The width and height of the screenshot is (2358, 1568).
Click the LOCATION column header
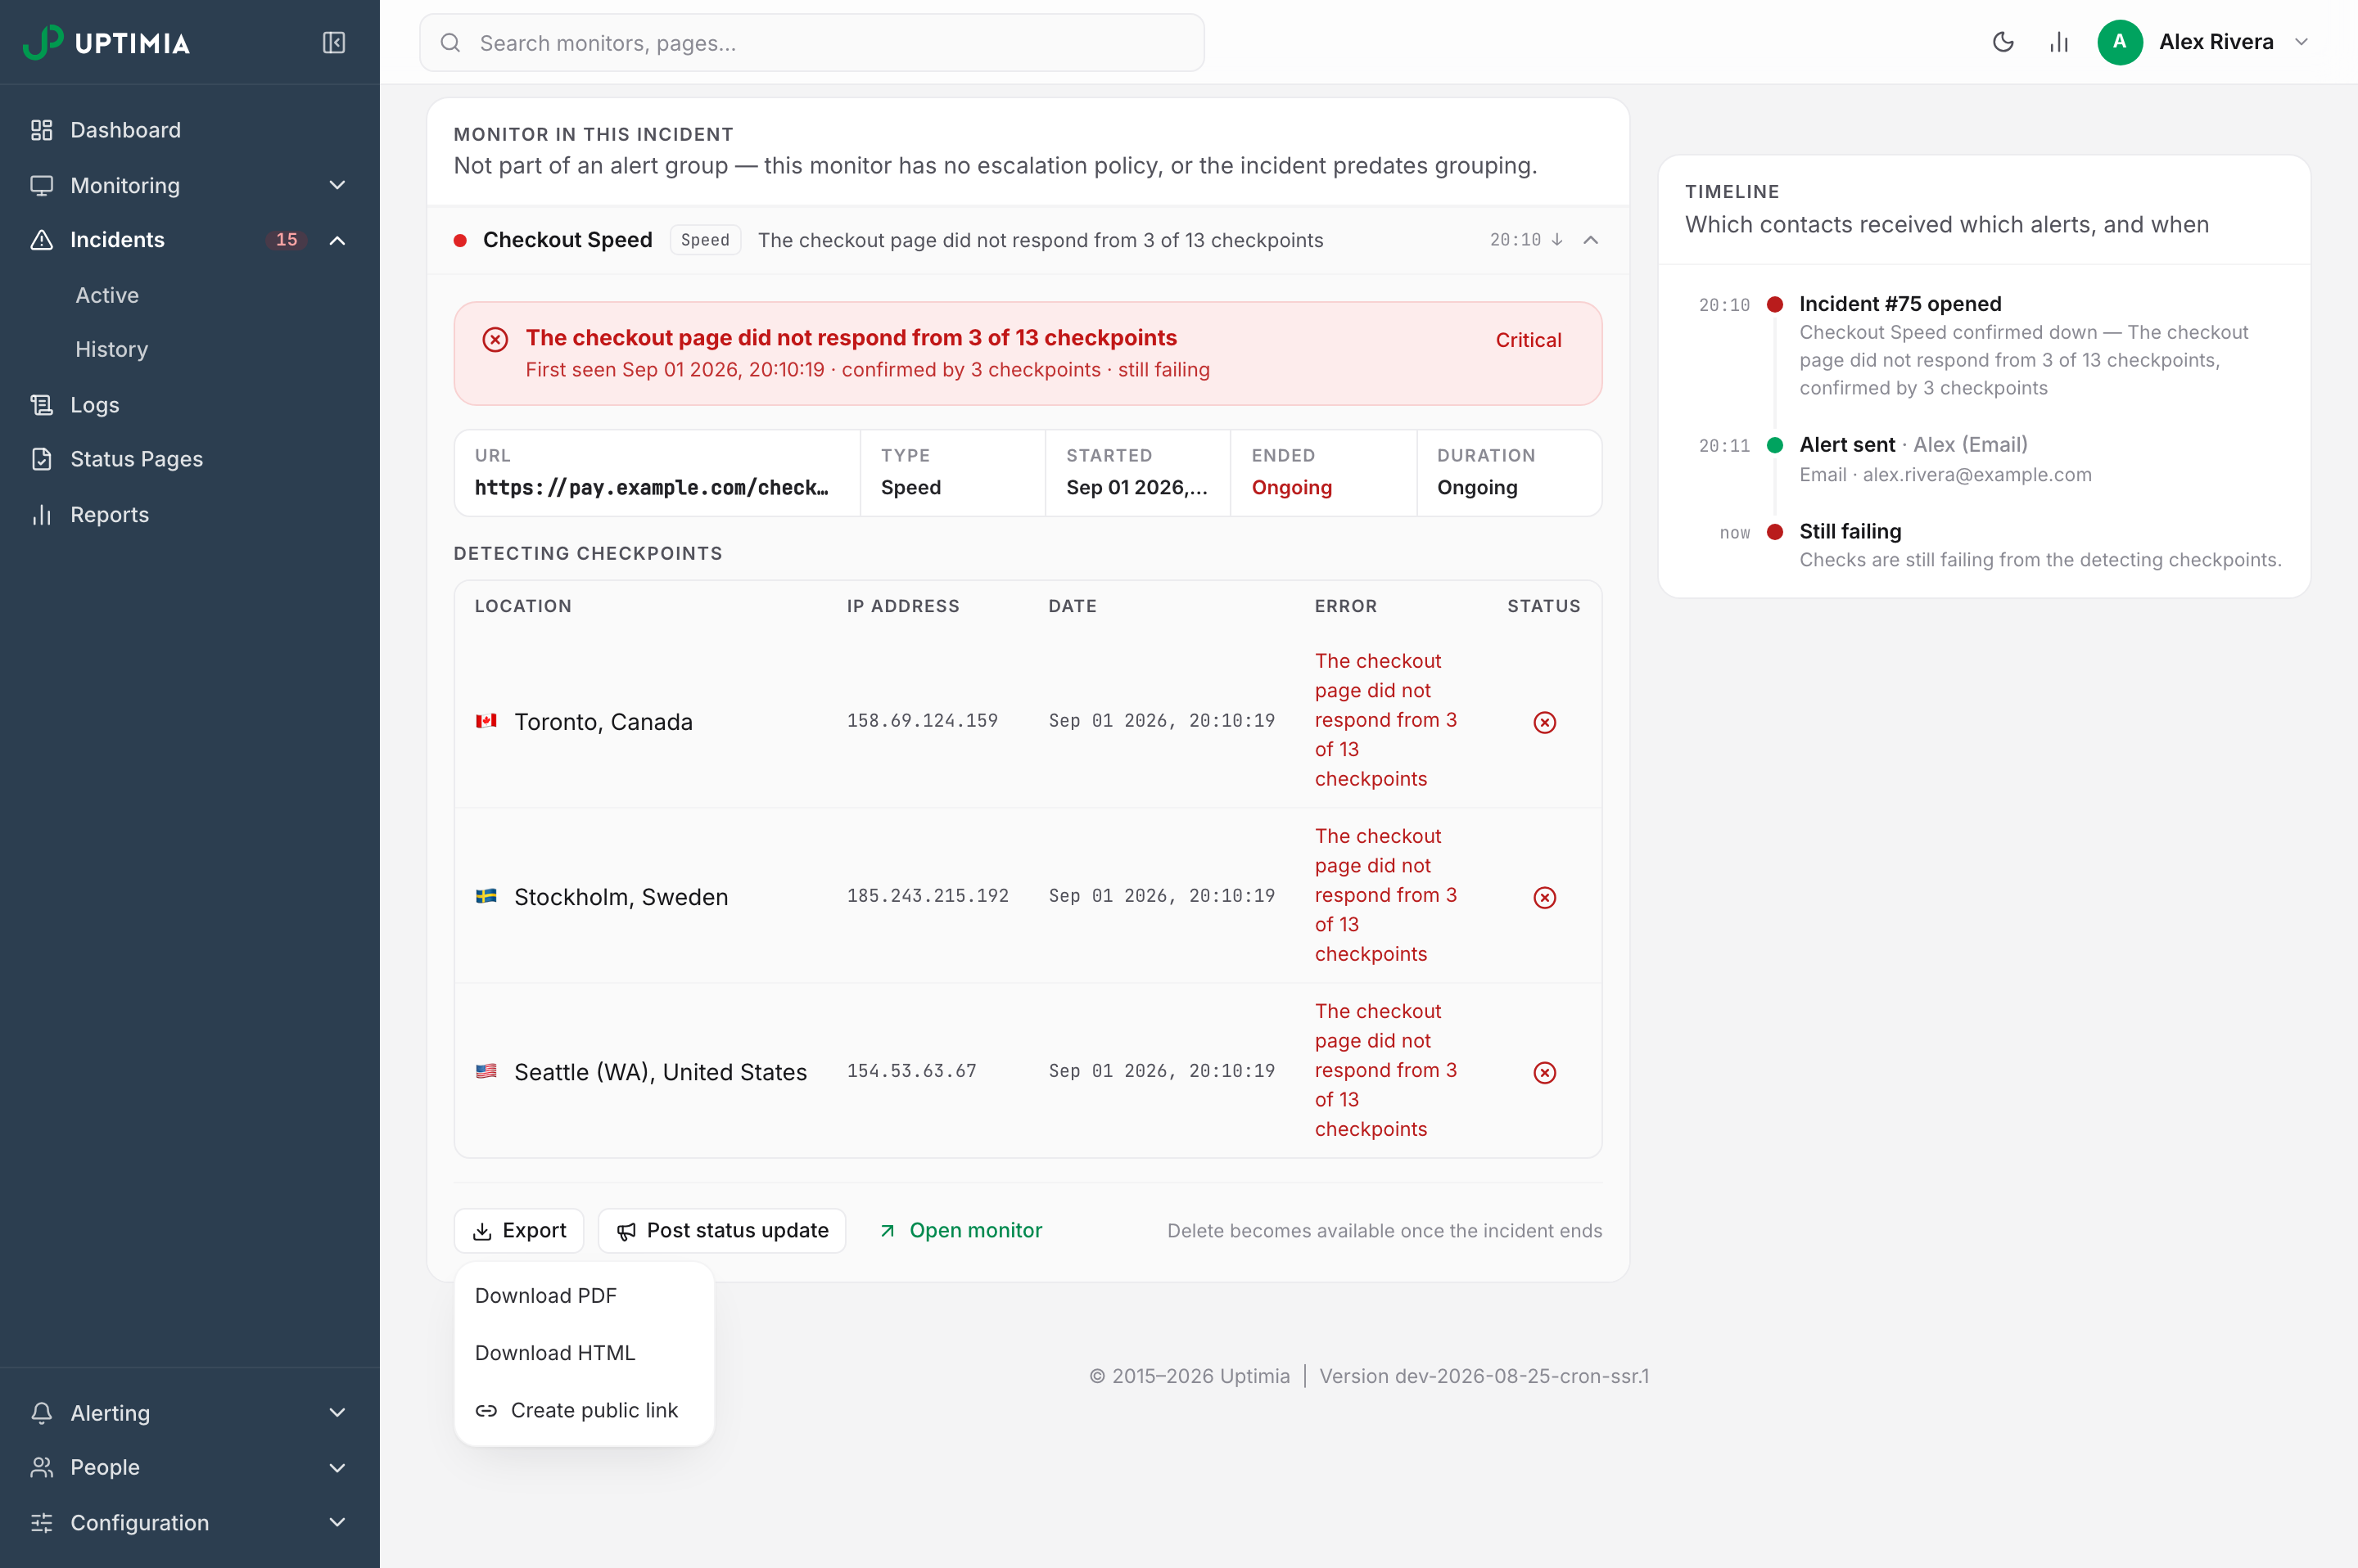click(x=523, y=606)
